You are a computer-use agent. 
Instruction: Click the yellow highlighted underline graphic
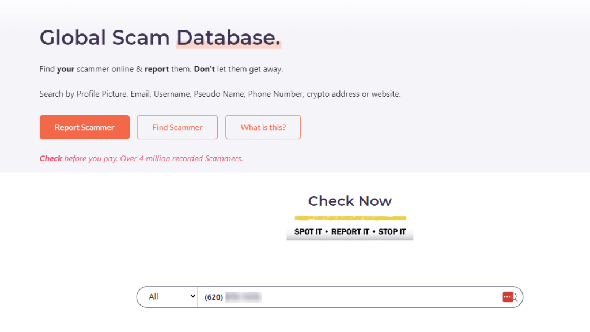point(350,218)
